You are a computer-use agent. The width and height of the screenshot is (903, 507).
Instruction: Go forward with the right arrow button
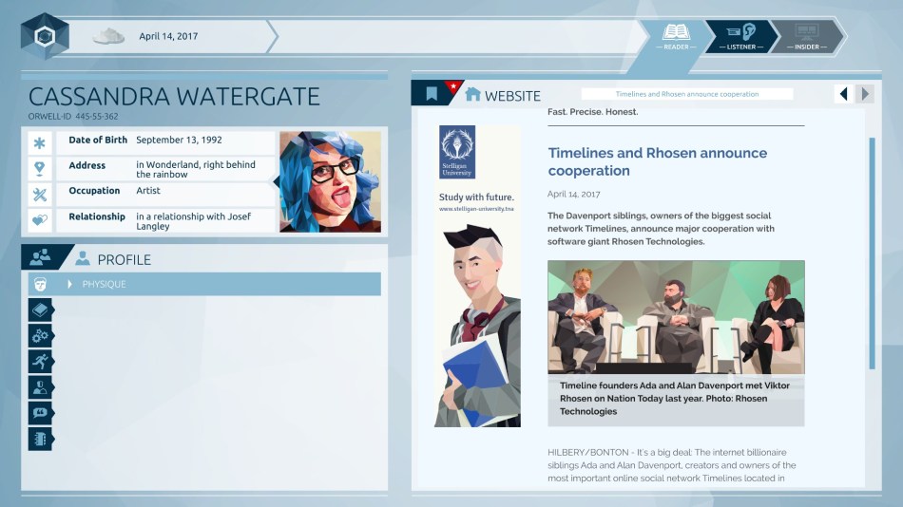tap(864, 94)
